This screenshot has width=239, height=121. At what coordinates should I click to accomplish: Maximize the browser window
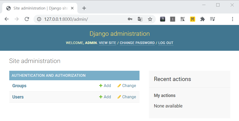(x=218, y=5)
